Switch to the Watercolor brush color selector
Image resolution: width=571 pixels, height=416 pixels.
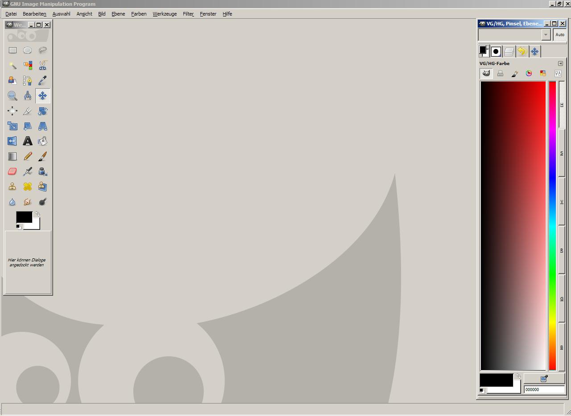point(515,73)
